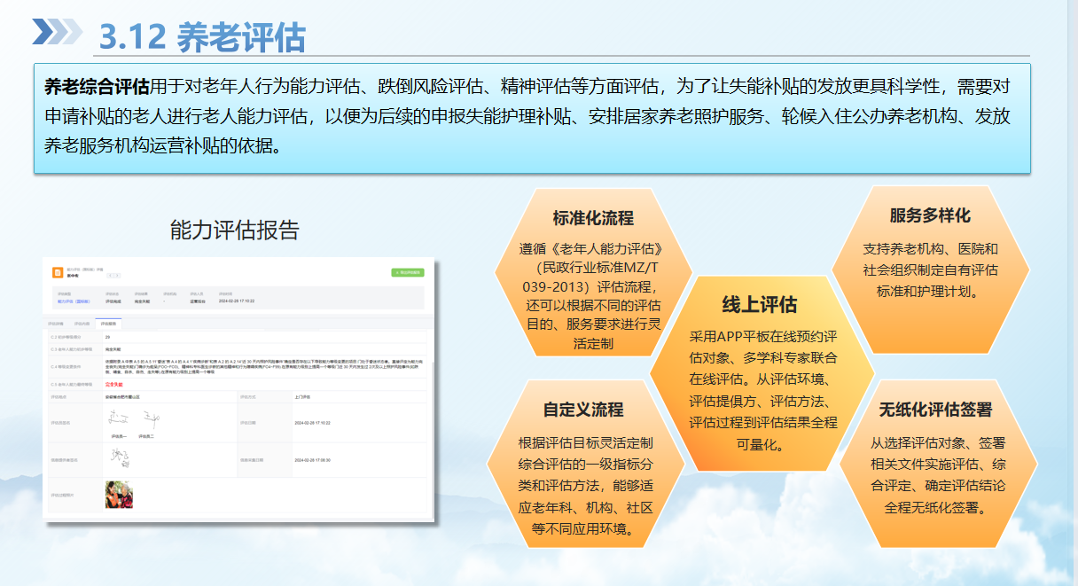Image resolution: width=1078 pixels, height=586 pixels.
Task: Click the 导出评估报告 green button
Action: [408, 271]
